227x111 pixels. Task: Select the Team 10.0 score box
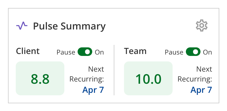click(x=148, y=78)
